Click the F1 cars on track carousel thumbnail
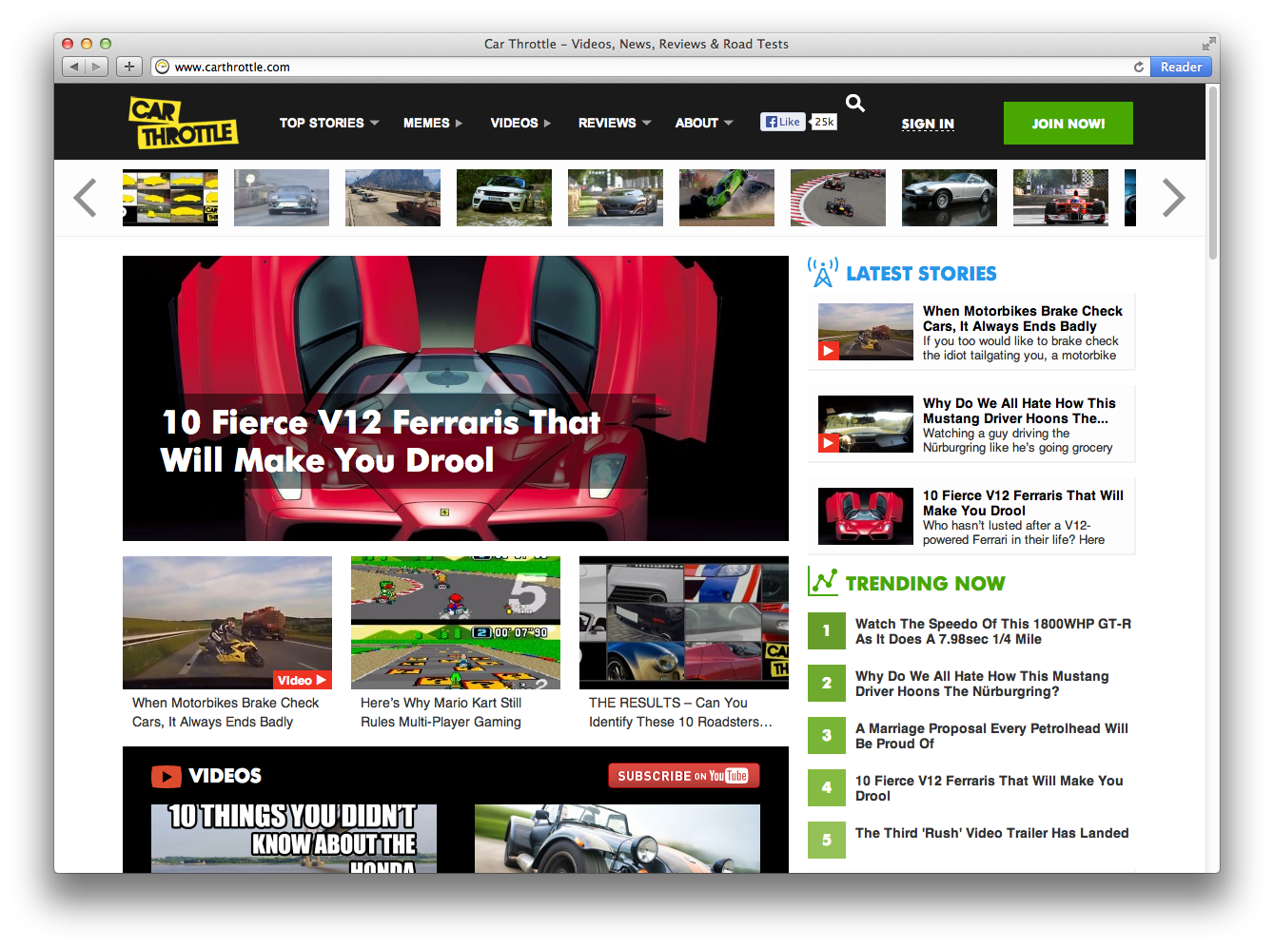The height and width of the screenshot is (948, 1274). coord(838,198)
